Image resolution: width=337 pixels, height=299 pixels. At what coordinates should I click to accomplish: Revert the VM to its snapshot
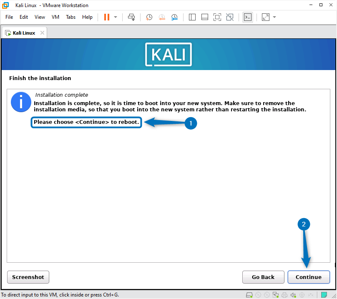coord(162,17)
